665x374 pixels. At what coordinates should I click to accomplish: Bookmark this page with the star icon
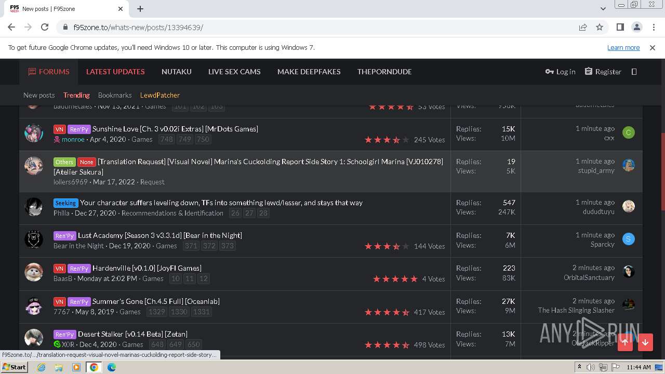600,27
